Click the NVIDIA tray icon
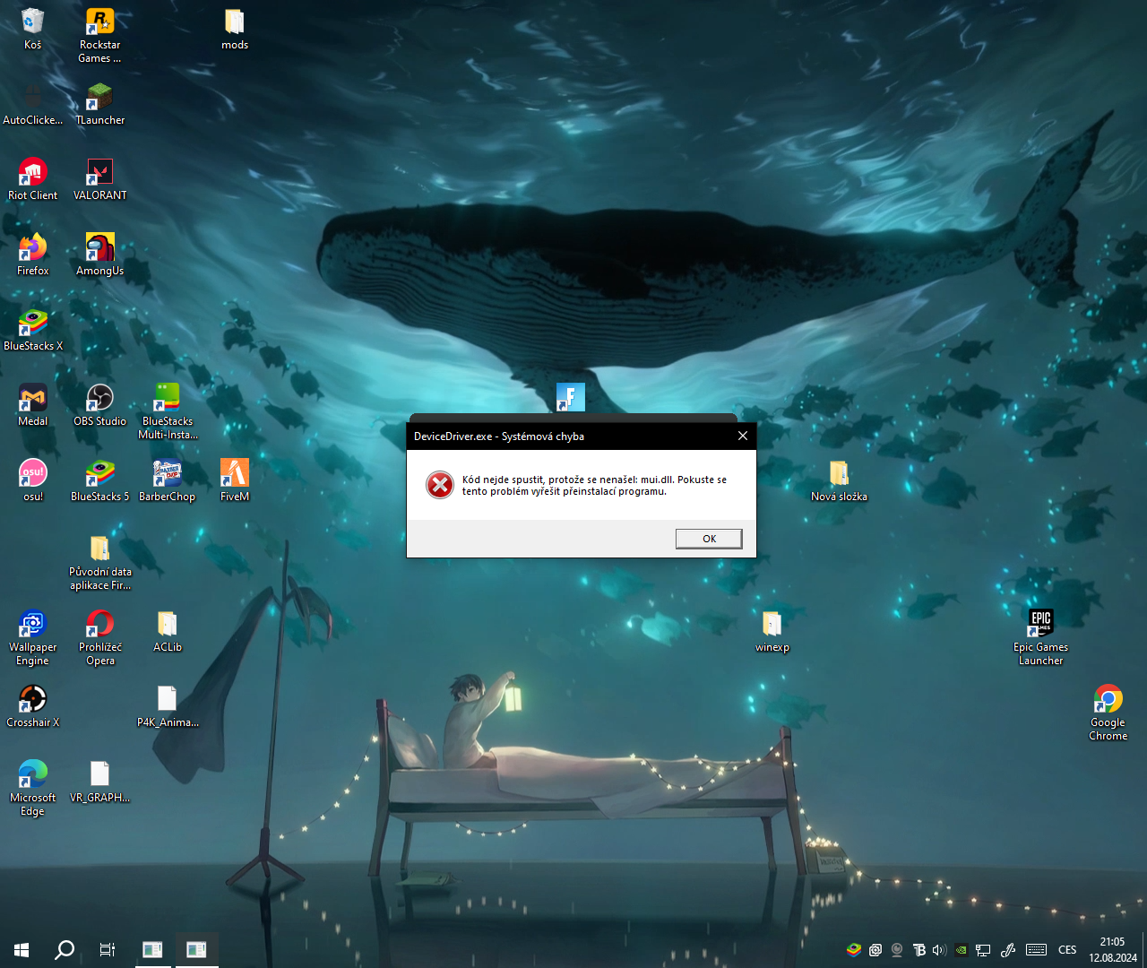The image size is (1147, 968). point(962,950)
